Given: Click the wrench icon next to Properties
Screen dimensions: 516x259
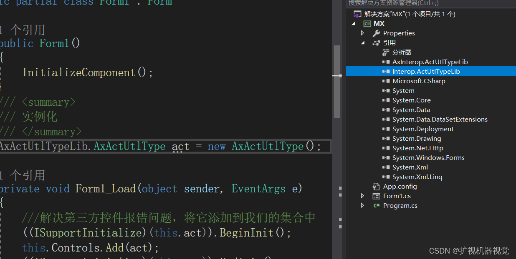Looking at the screenshot, I should (x=377, y=33).
